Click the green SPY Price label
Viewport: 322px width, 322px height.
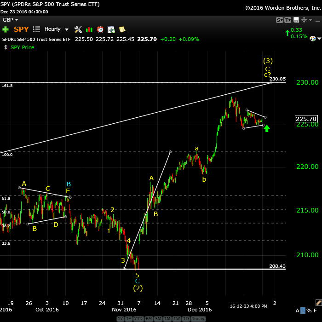(23, 47)
